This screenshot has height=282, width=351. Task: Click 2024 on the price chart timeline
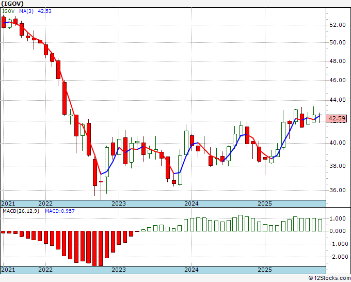point(192,203)
